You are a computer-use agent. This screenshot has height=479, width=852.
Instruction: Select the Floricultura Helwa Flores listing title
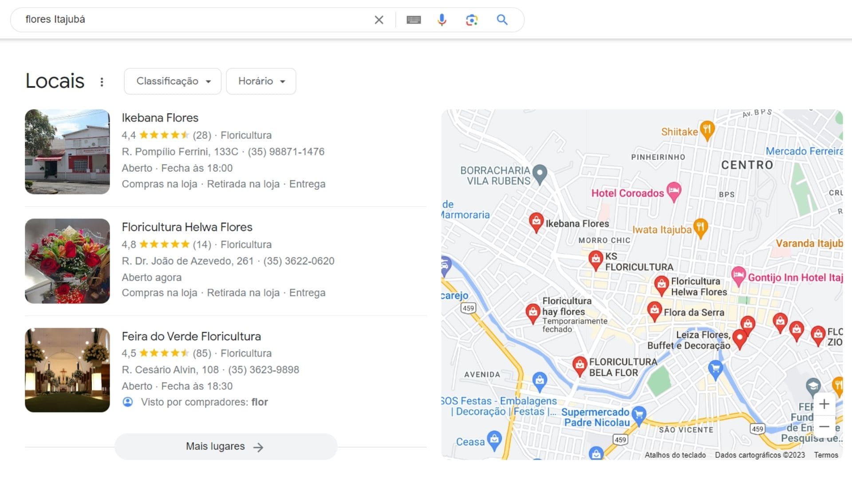click(187, 227)
